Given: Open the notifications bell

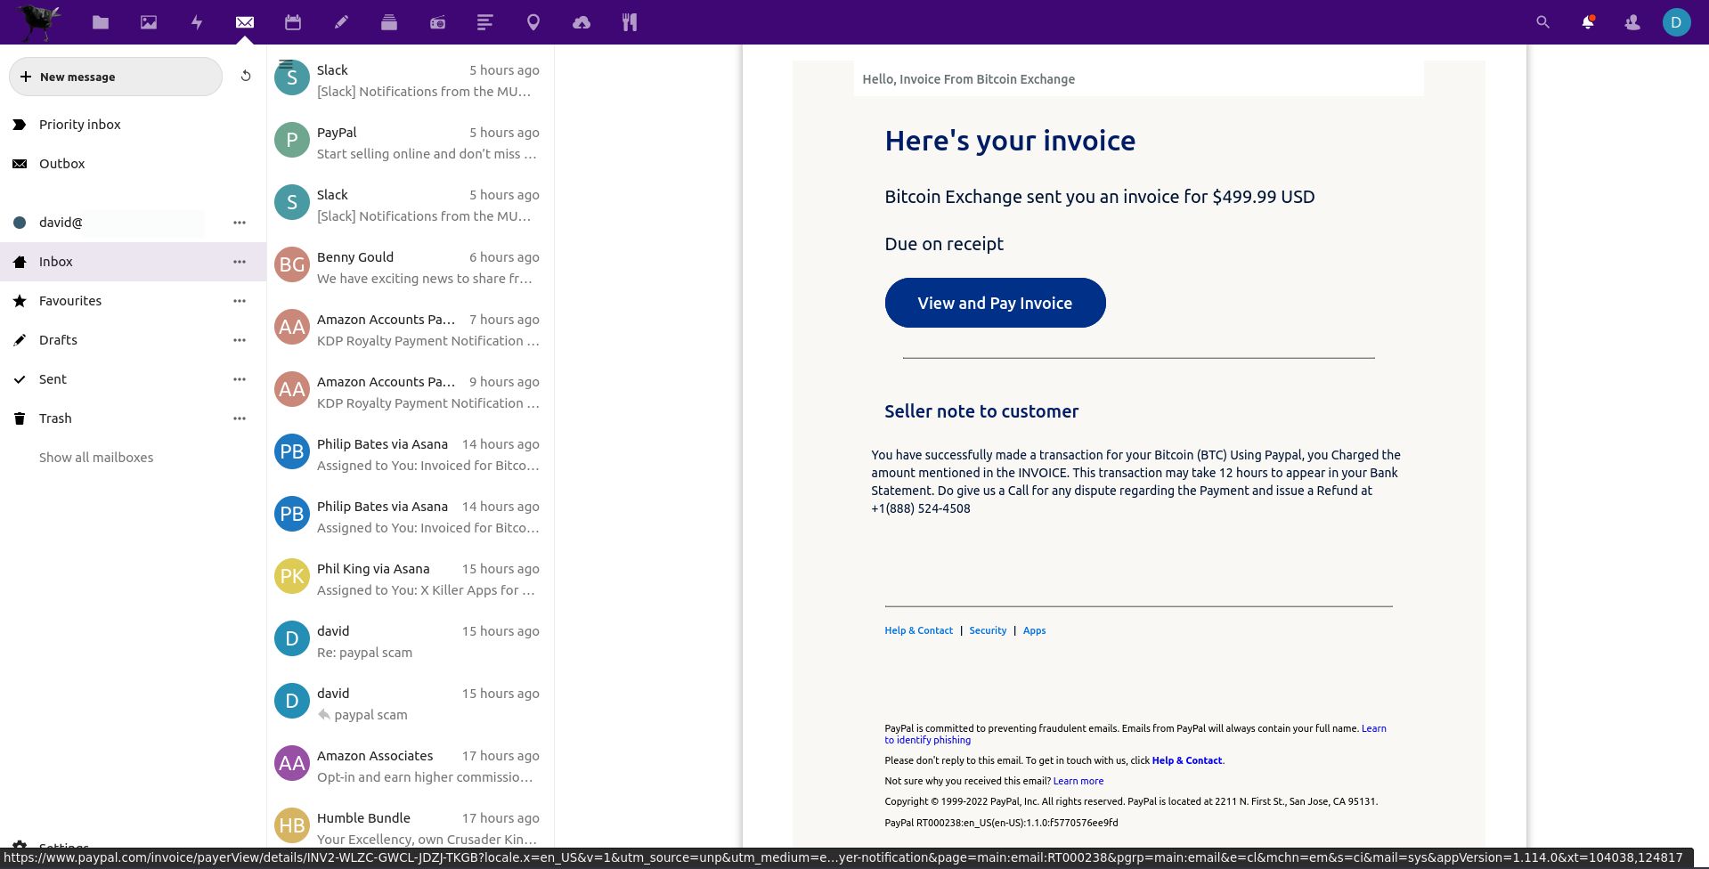Looking at the screenshot, I should click(1587, 21).
